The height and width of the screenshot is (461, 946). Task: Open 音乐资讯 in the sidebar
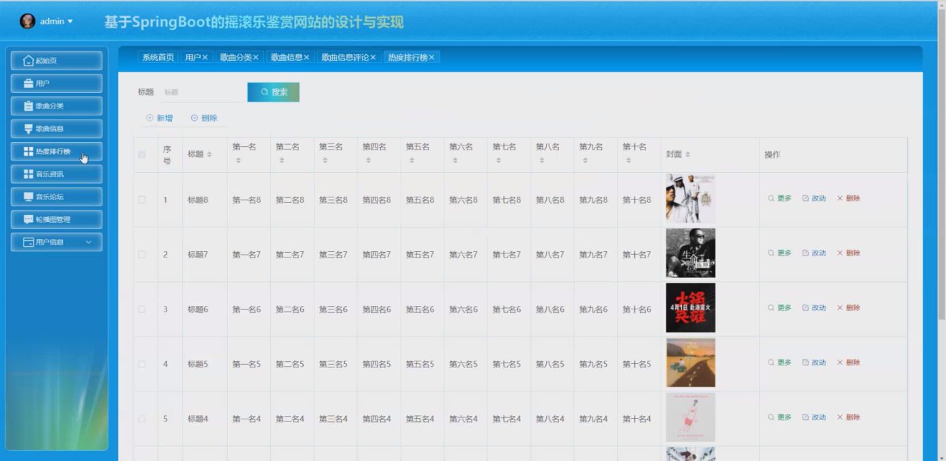57,173
